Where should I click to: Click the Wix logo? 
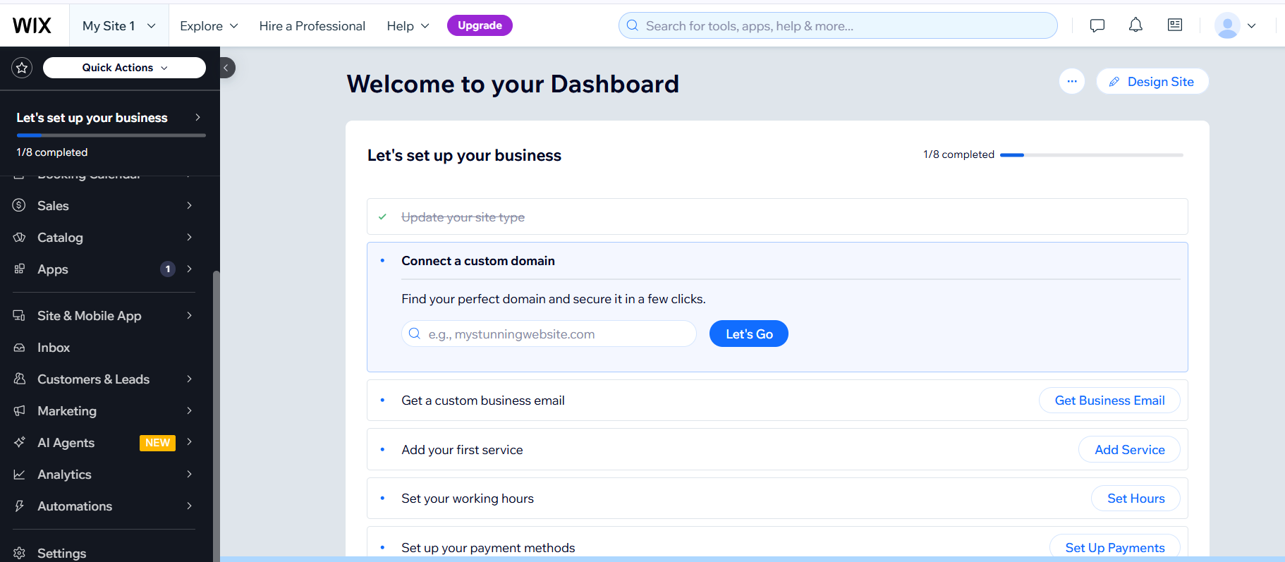click(x=32, y=25)
